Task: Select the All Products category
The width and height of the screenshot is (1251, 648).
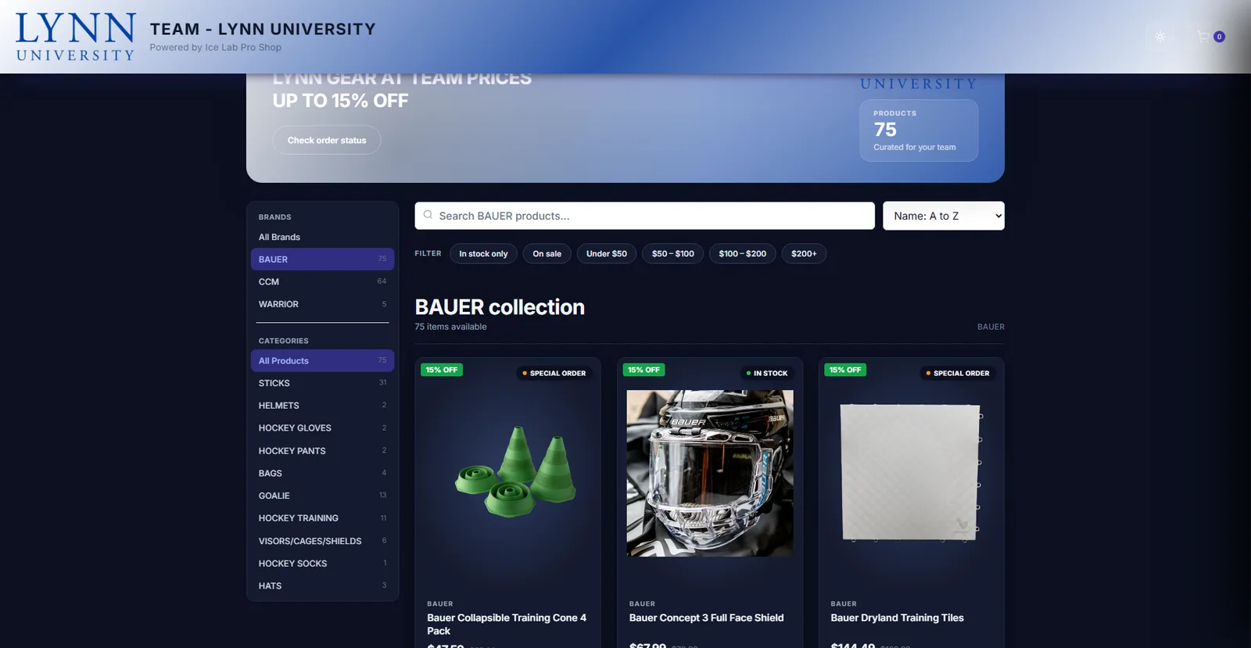Action: point(322,360)
